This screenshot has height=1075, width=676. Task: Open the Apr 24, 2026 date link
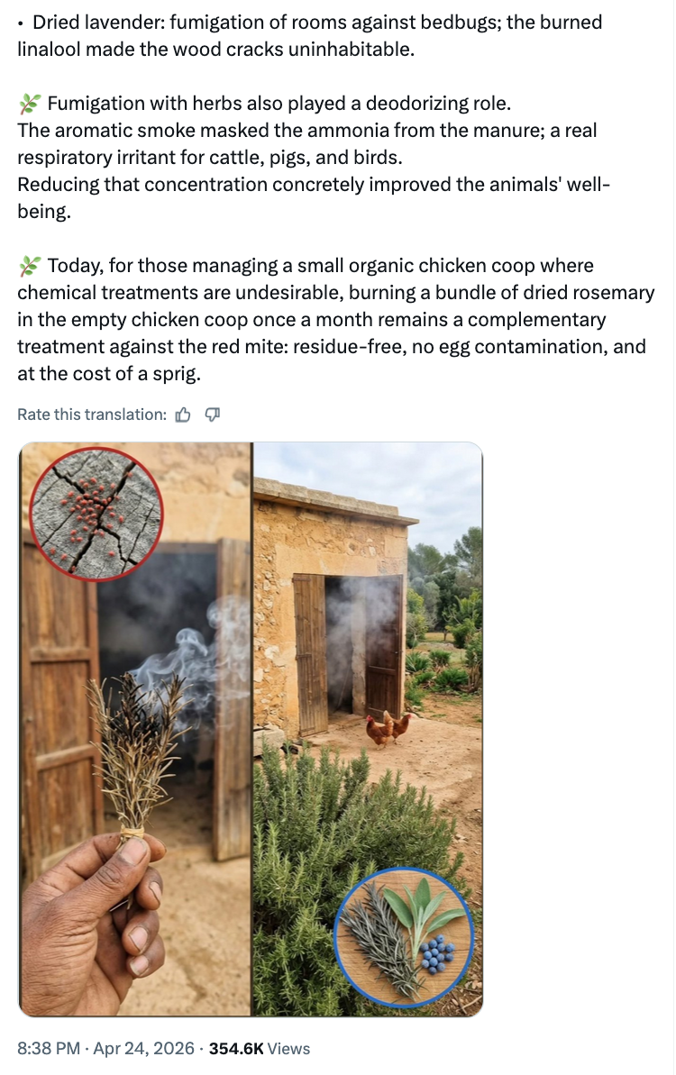tap(145, 1048)
